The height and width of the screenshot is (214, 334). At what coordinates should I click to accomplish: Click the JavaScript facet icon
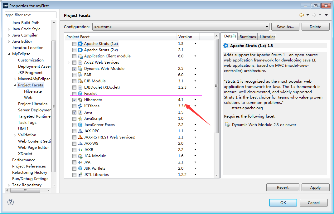[80, 119]
